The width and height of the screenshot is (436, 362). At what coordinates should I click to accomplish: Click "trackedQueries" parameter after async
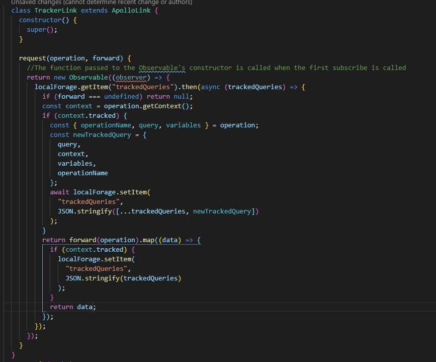coord(254,87)
